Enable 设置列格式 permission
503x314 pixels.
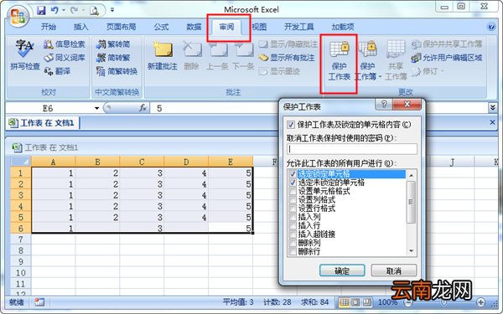pyautogui.click(x=293, y=200)
